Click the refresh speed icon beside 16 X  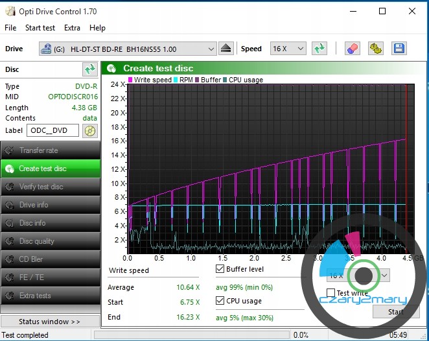coord(319,49)
